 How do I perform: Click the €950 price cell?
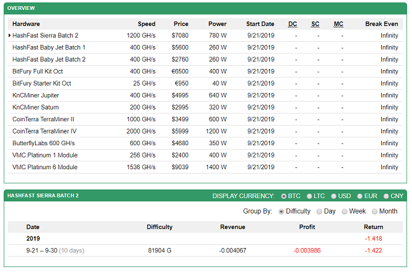[x=181, y=84]
